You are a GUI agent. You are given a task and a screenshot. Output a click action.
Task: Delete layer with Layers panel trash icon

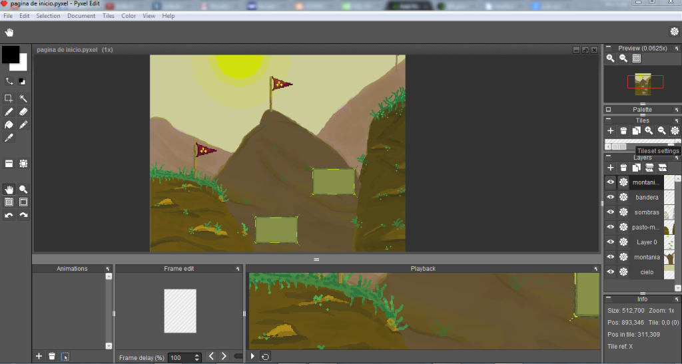[623, 168]
